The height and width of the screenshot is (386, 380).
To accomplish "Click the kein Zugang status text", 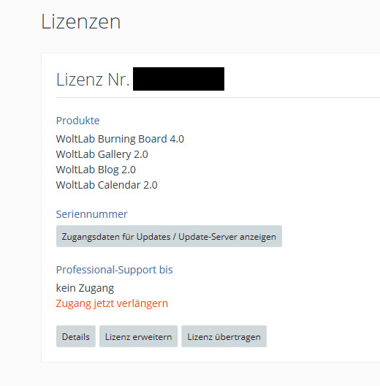I will [85, 288].
